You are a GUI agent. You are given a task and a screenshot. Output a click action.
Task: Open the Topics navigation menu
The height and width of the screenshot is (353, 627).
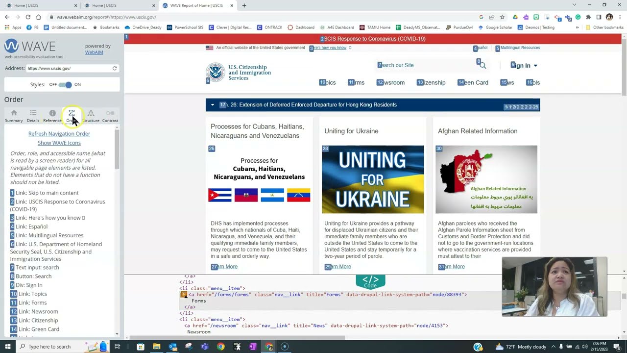coord(327,82)
